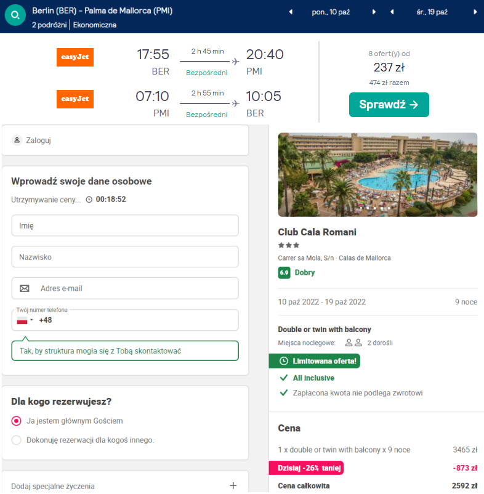Viewport: 484px width, 494px height.
Task: Click the 6.9 rating badge
Action: coord(284,273)
